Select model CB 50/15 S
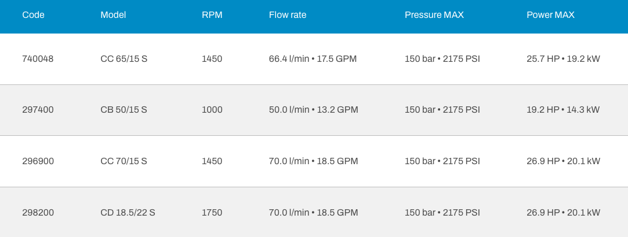 click(x=124, y=110)
